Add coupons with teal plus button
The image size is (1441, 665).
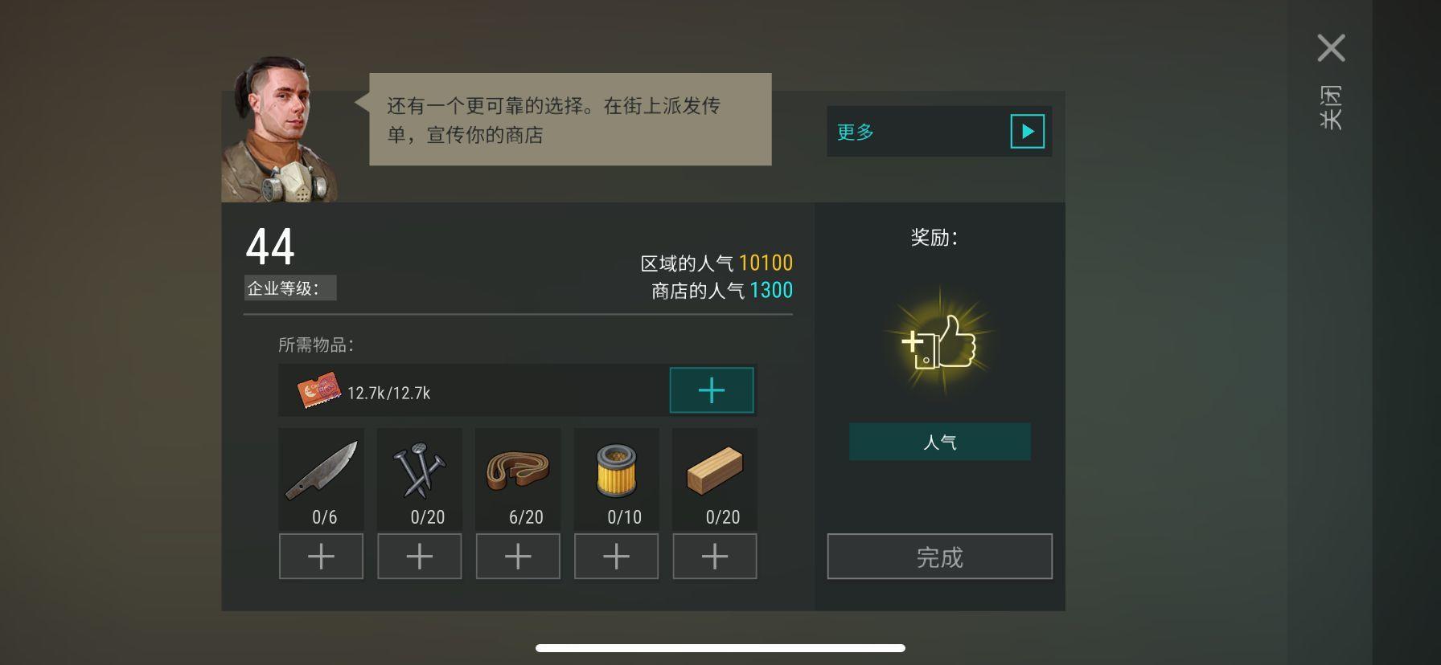tap(712, 390)
